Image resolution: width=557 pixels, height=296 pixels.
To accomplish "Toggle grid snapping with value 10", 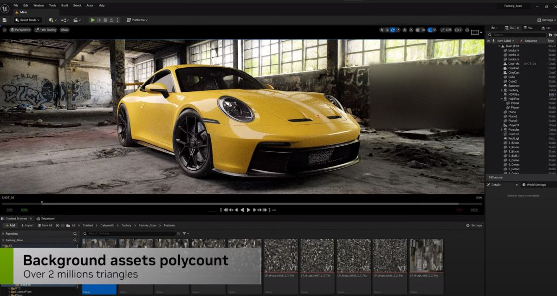I will (x=420, y=30).
